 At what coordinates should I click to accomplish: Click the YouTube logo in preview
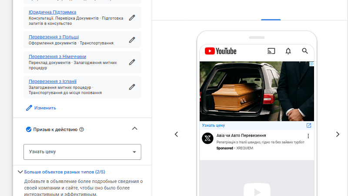pyautogui.click(x=221, y=51)
